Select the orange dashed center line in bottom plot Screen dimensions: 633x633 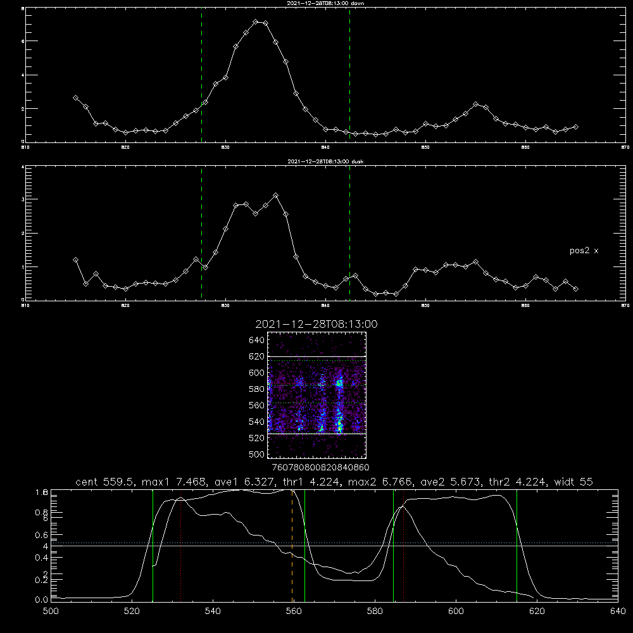tap(292, 545)
